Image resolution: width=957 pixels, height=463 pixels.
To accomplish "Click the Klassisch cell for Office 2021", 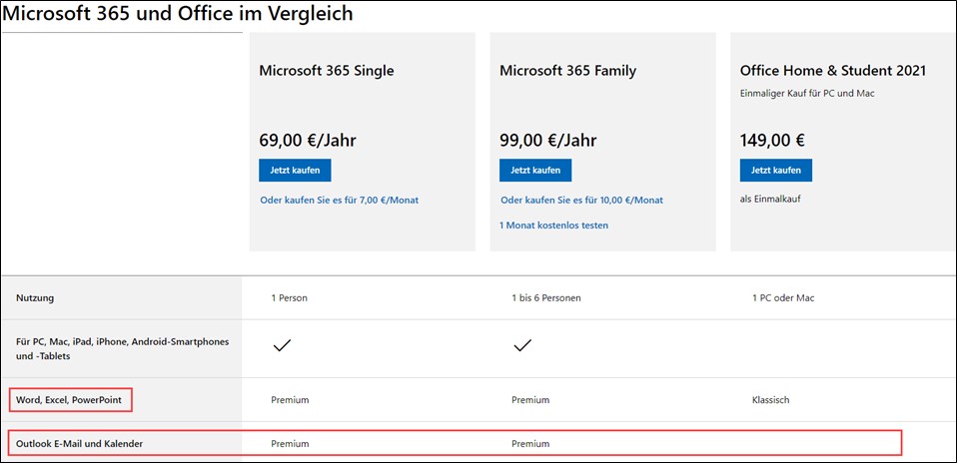I will click(x=771, y=400).
